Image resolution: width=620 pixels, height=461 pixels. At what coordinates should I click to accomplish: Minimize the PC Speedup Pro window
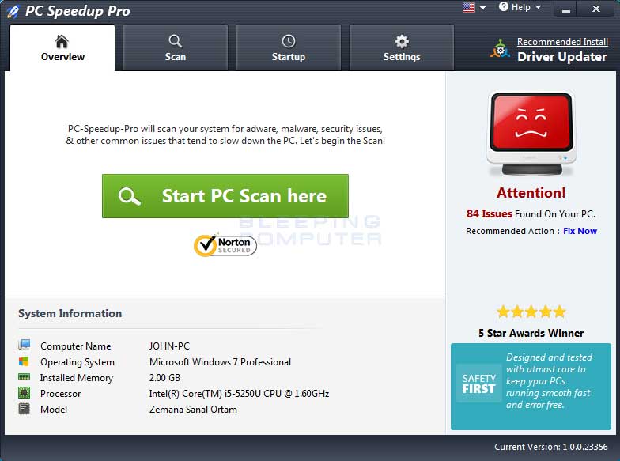[566, 9]
